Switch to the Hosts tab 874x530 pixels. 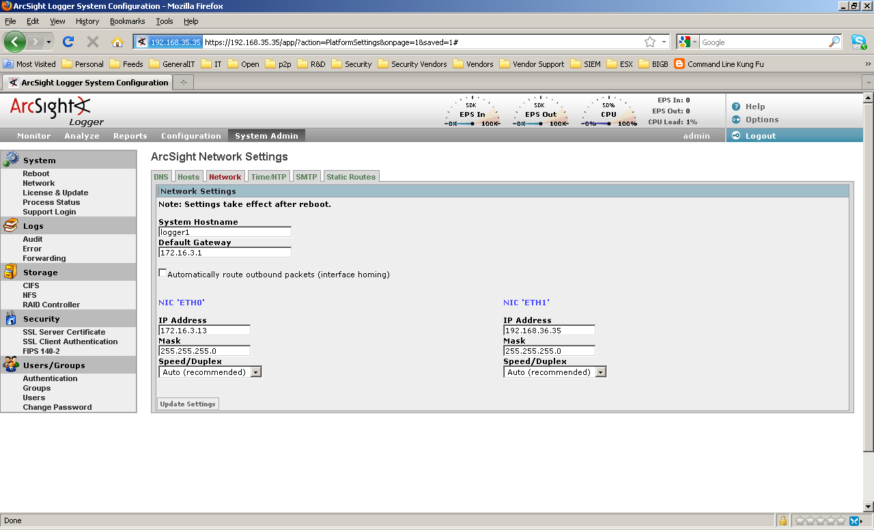(x=188, y=176)
